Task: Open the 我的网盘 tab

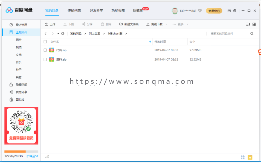Action: click(x=52, y=10)
